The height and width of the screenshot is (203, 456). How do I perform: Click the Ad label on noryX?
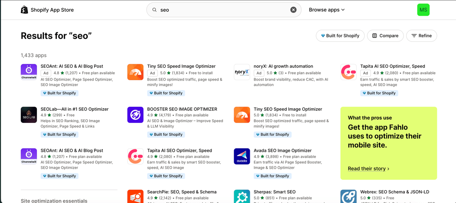pyautogui.click(x=259, y=73)
